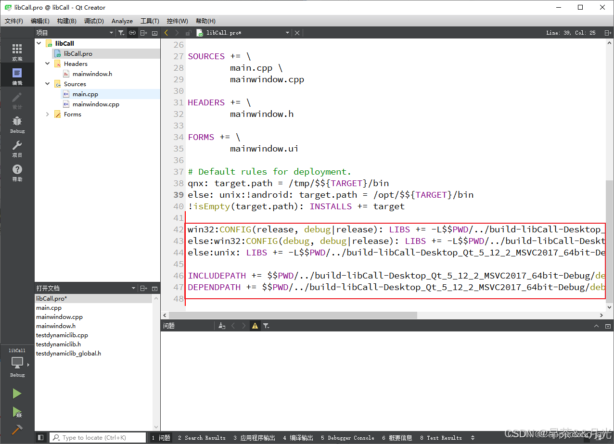Split the project side panel
The image size is (614, 444).
click(144, 33)
